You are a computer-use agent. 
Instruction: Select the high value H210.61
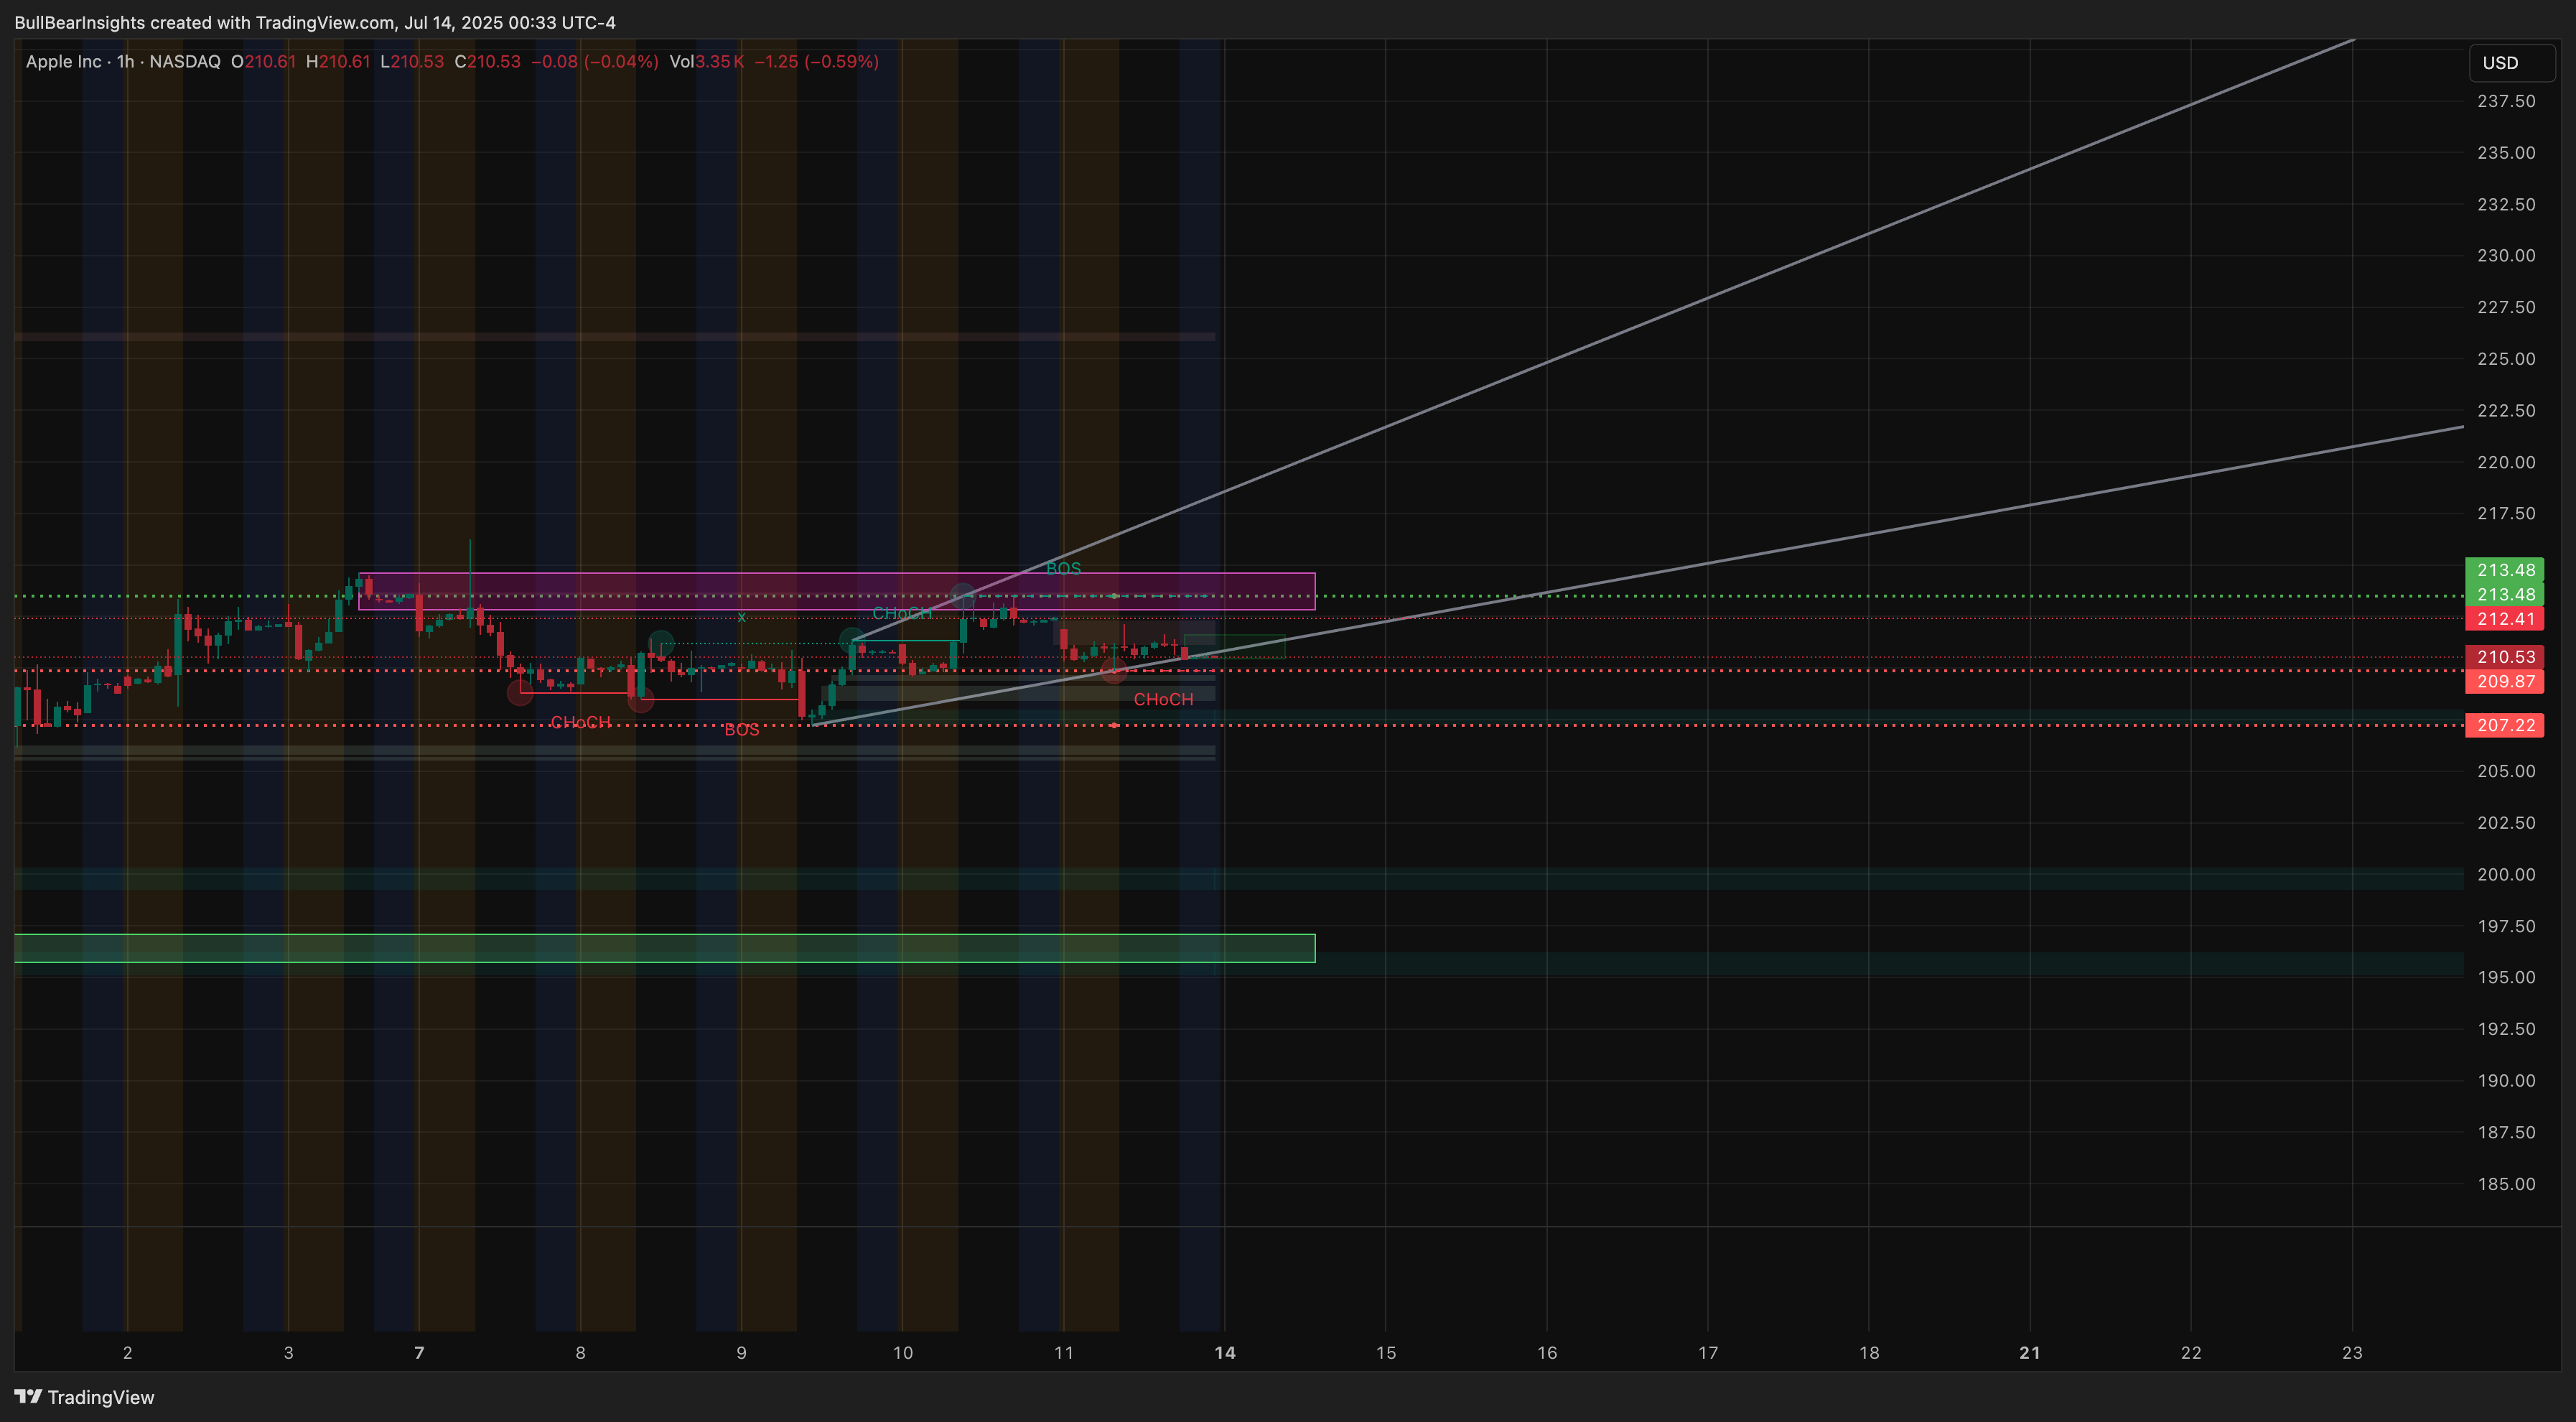pos(338,62)
